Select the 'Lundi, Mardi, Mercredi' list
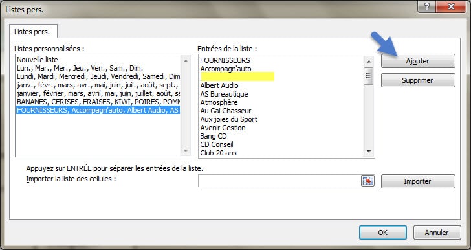471x250 pixels. coord(98,76)
